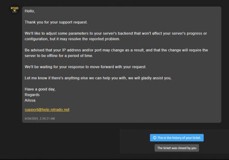The height and width of the screenshot is (160, 229).
Task: Click the 'configuration, but it may resolve' line
Action: pos(72,39)
